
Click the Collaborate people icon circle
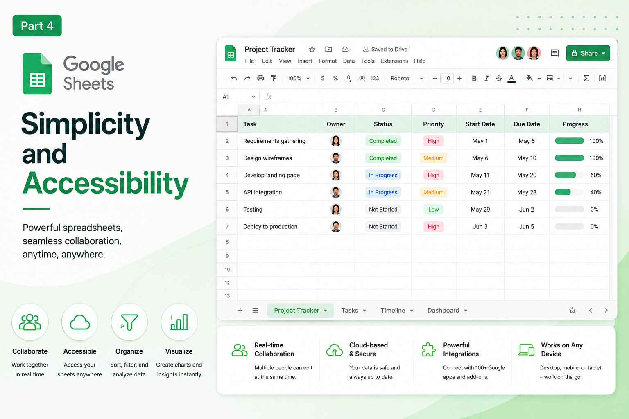(30, 322)
